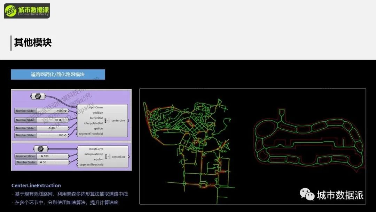Image resolution: width=376 pixels, height=212 pixels.
Task: Click the line beginning 基于现有双线路网
Action: tap(70, 194)
